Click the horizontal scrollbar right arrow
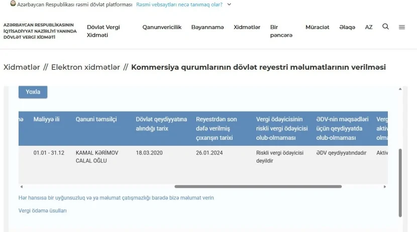 [x=385, y=186]
